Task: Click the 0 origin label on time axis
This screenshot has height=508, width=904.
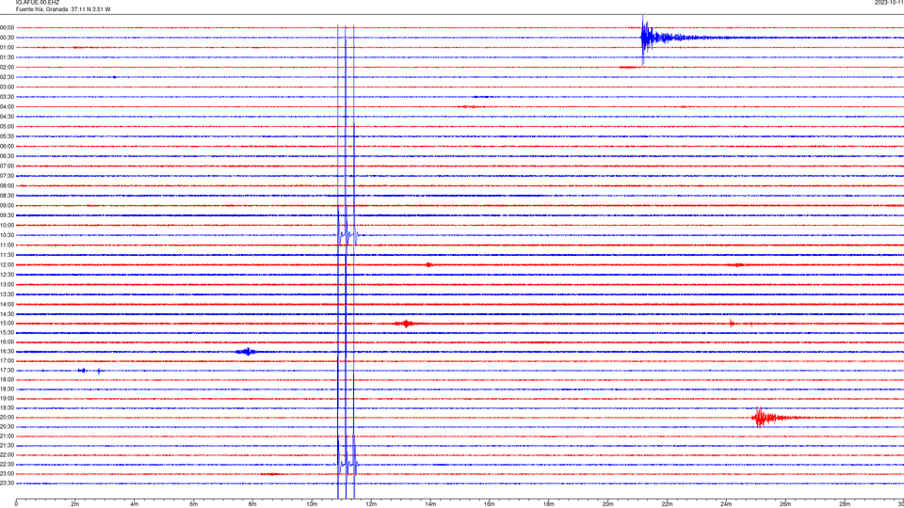Action: [16, 504]
